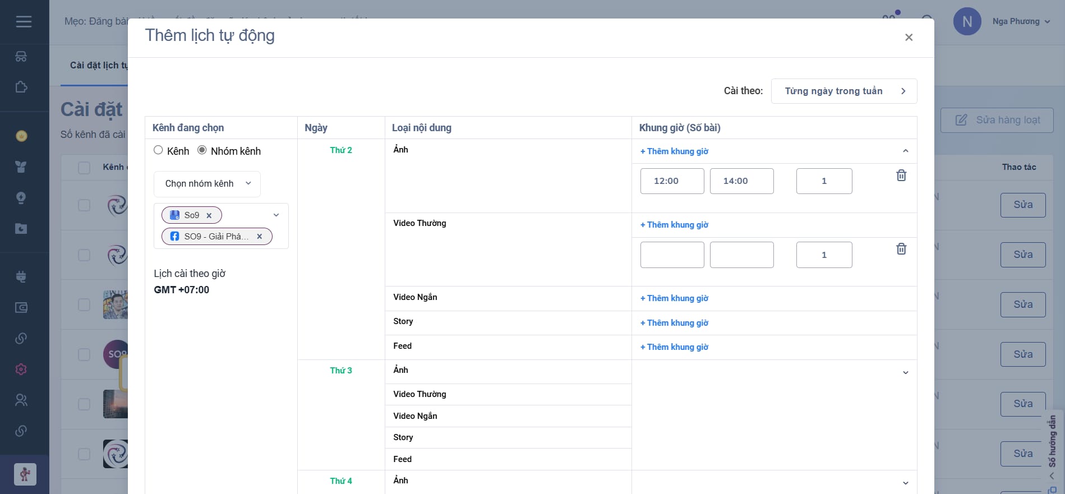Expand the Thứ 3 time slots
This screenshot has height=494, width=1065.
tap(905, 373)
